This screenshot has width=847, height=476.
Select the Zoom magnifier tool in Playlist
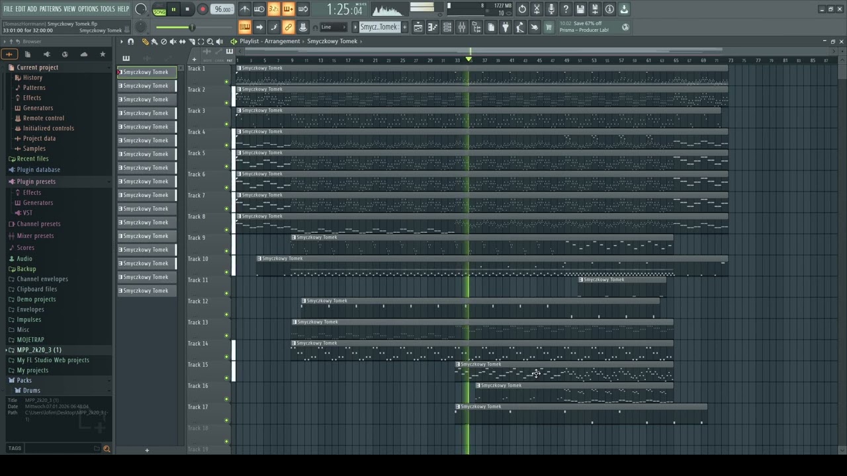pos(210,42)
